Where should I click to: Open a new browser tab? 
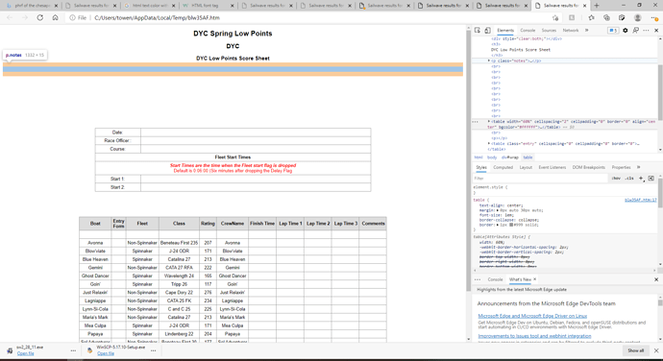(x=596, y=6)
